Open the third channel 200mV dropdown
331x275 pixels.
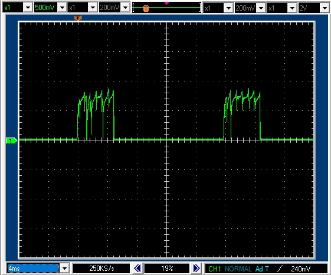[x=261, y=8]
